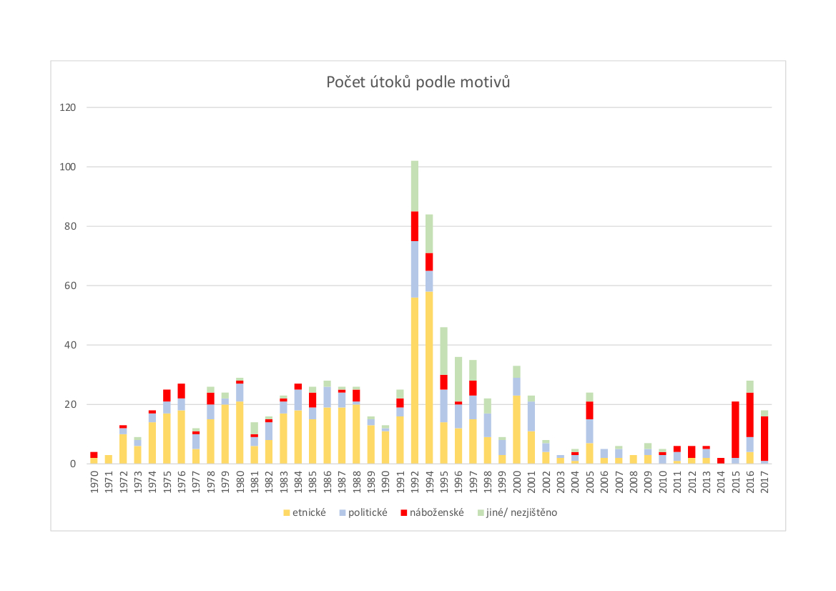Select the green jiné/nezjištěno legend swatch
Screen dimensions: 836x591
(481, 512)
